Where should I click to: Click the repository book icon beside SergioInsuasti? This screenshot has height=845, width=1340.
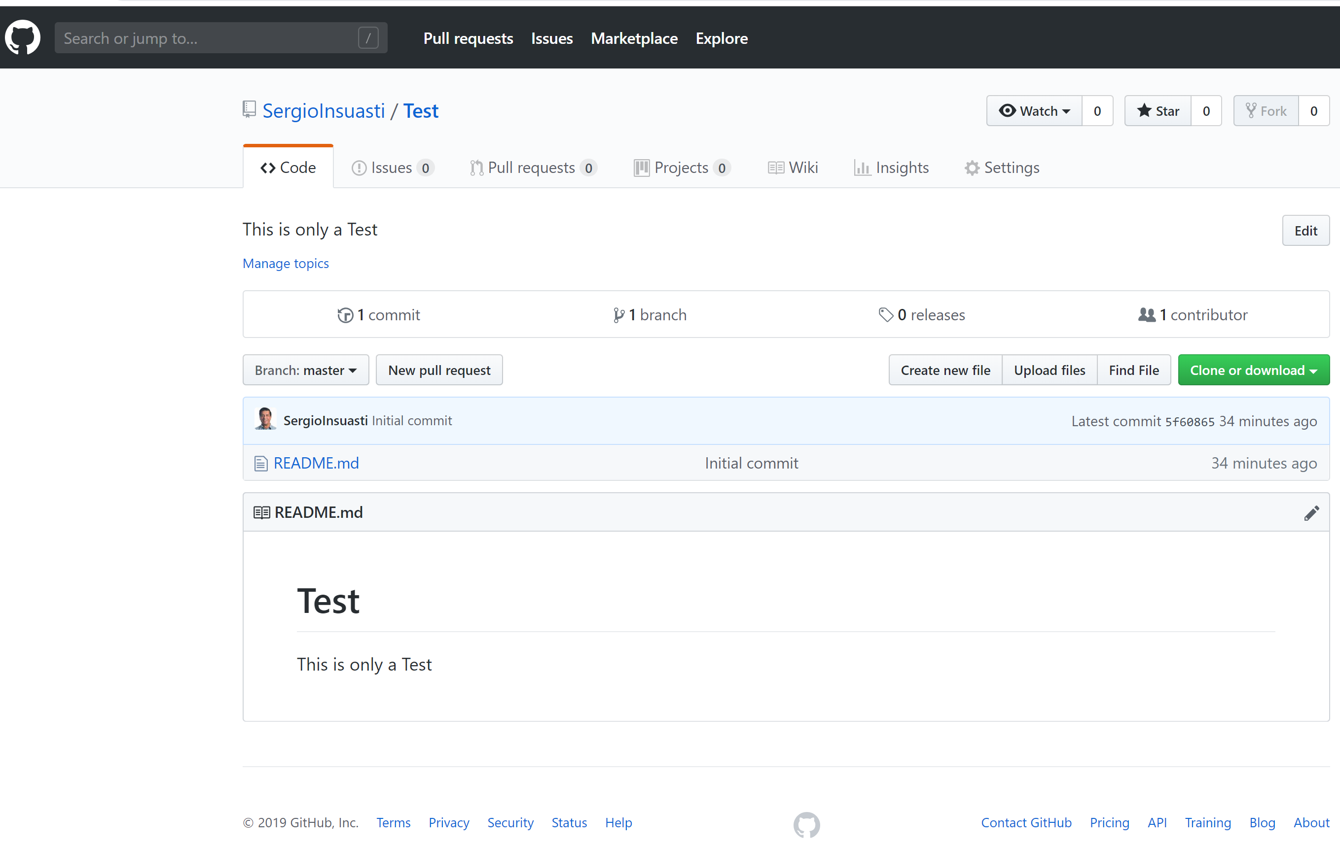[249, 109]
